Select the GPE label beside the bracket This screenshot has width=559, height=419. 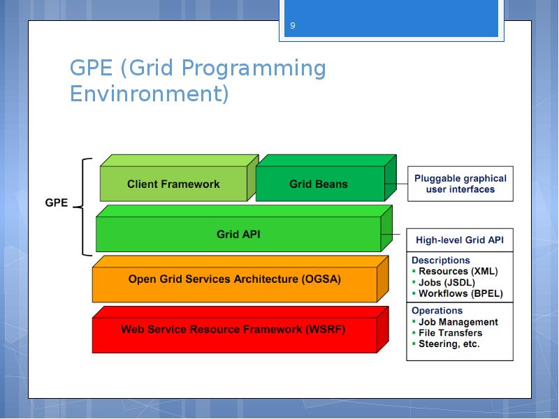57,203
